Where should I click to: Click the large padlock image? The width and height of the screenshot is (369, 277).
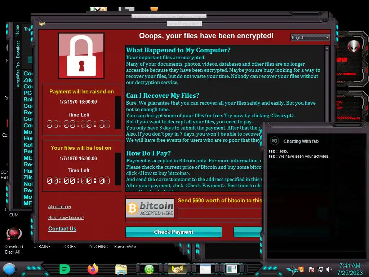pyautogui.click(x=81, y=56)
